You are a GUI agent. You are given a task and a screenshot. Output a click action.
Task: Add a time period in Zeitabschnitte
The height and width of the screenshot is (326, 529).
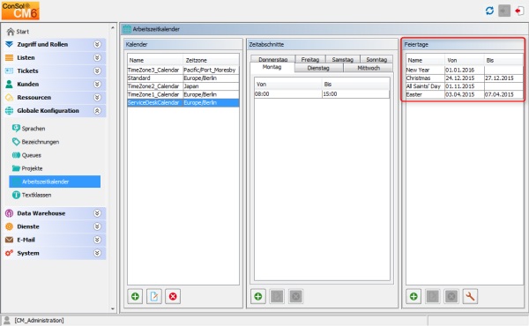click(258, 296)
